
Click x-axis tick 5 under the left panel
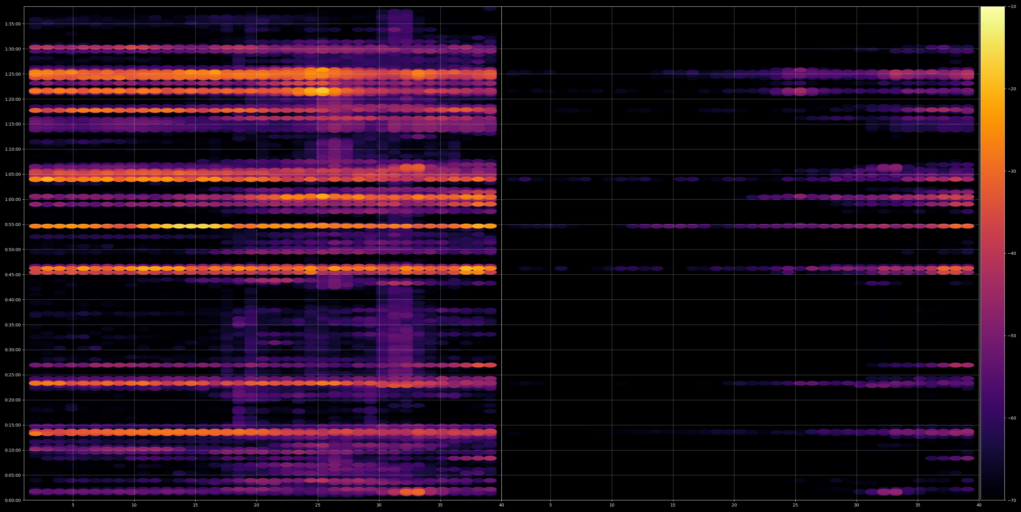click(x=73, y=505)
